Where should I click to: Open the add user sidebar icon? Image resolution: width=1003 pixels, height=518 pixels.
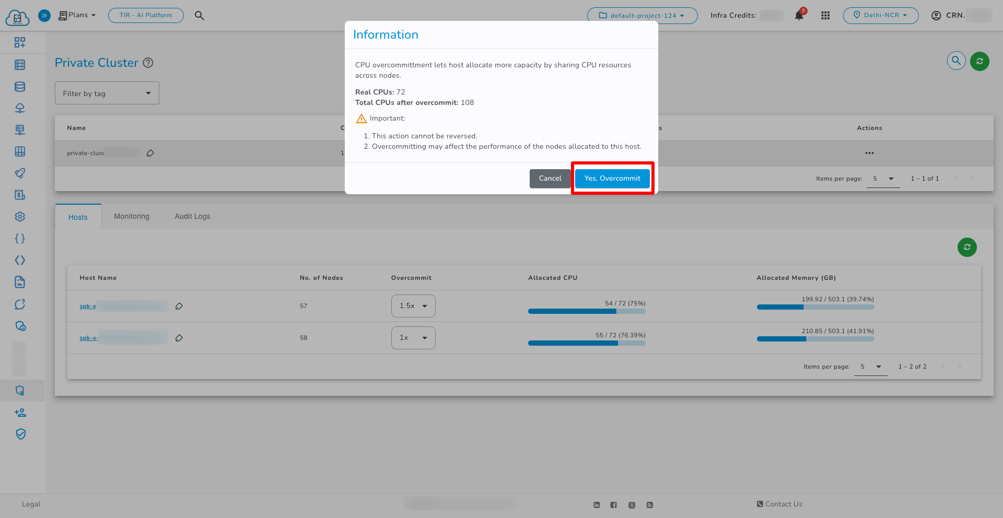pos(20,413)
